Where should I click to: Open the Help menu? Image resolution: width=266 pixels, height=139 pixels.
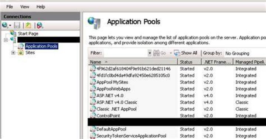(41, 7)
